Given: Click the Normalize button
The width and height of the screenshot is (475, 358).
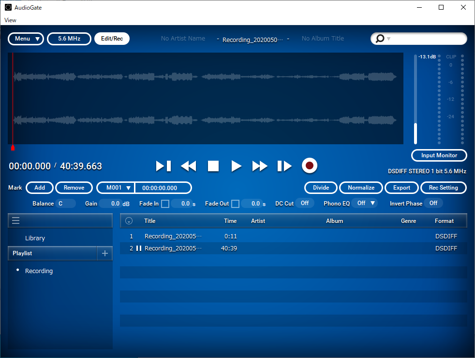Looking at the screenshot, I should 361,188.
